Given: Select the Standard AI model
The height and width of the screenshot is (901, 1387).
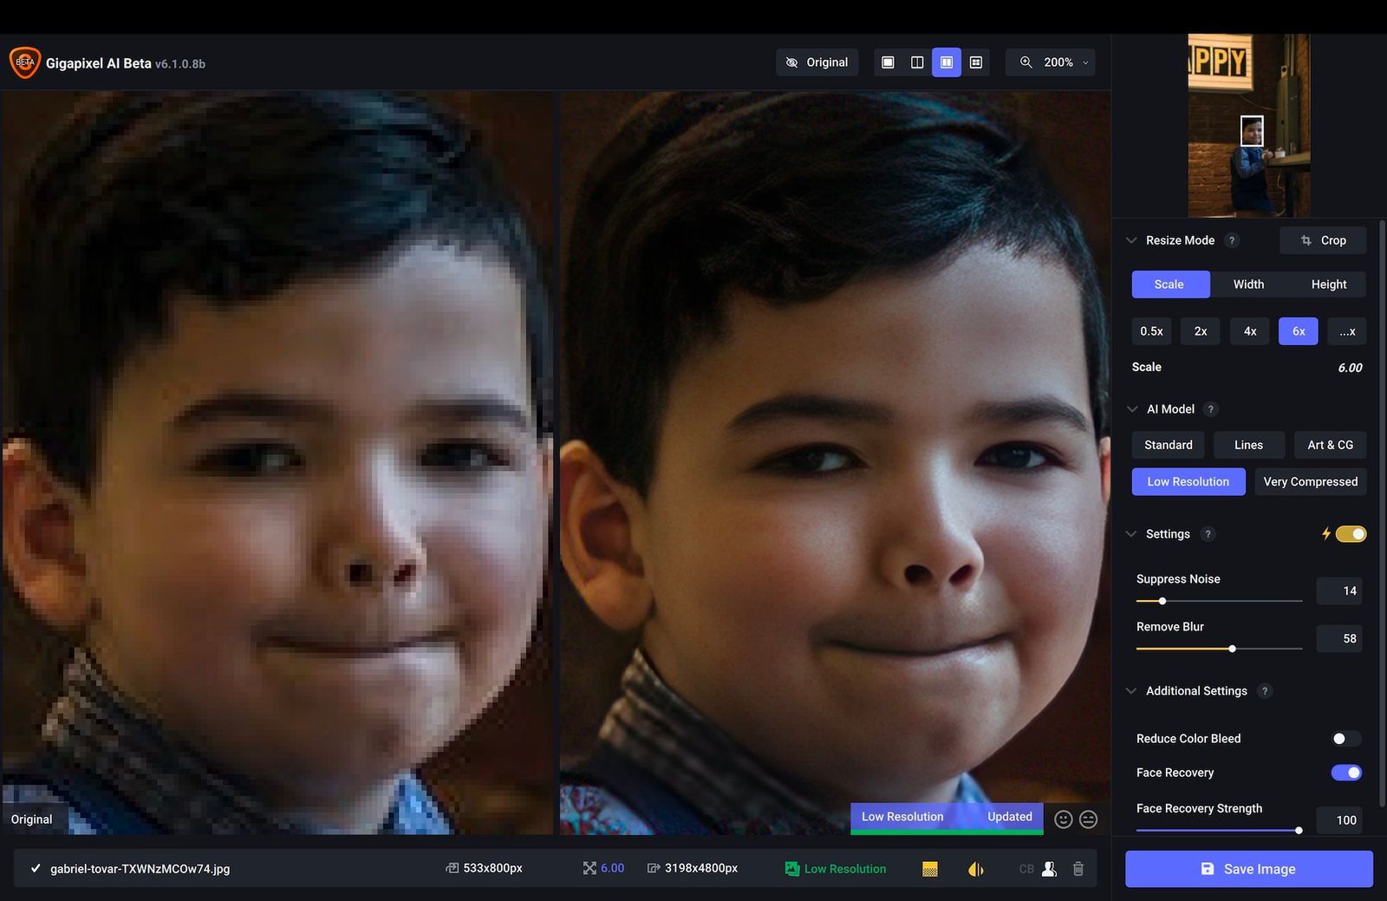Looking at the screenshot, I should [1167, 444].
